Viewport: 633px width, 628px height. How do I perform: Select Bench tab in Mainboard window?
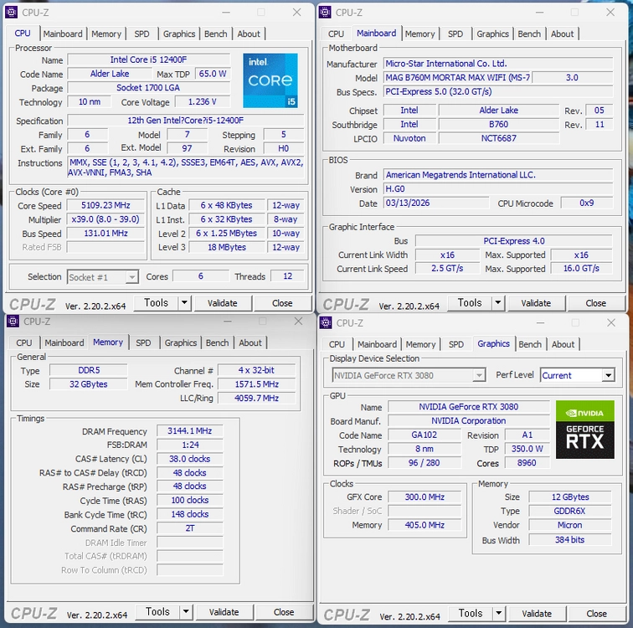529,33
